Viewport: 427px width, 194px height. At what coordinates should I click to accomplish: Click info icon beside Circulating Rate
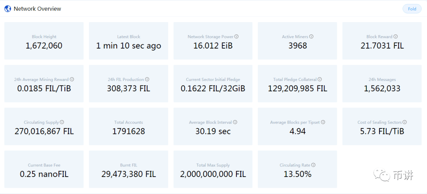click(x=313, y=165)
